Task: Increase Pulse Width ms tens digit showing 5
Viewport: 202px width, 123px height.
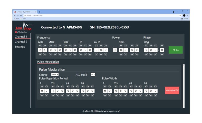Action: point(120,86)
